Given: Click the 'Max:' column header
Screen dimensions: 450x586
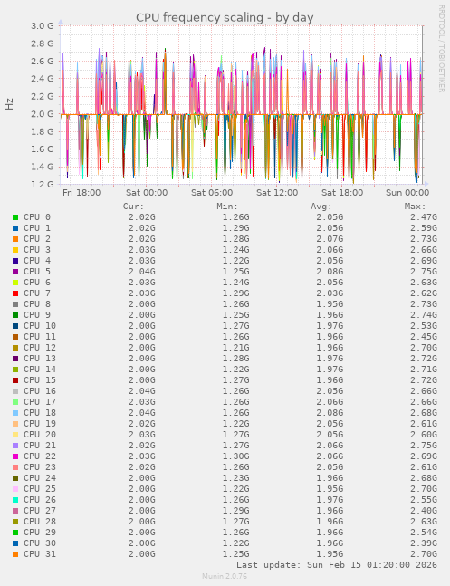Looking at the screenshot, I should 415,207.
